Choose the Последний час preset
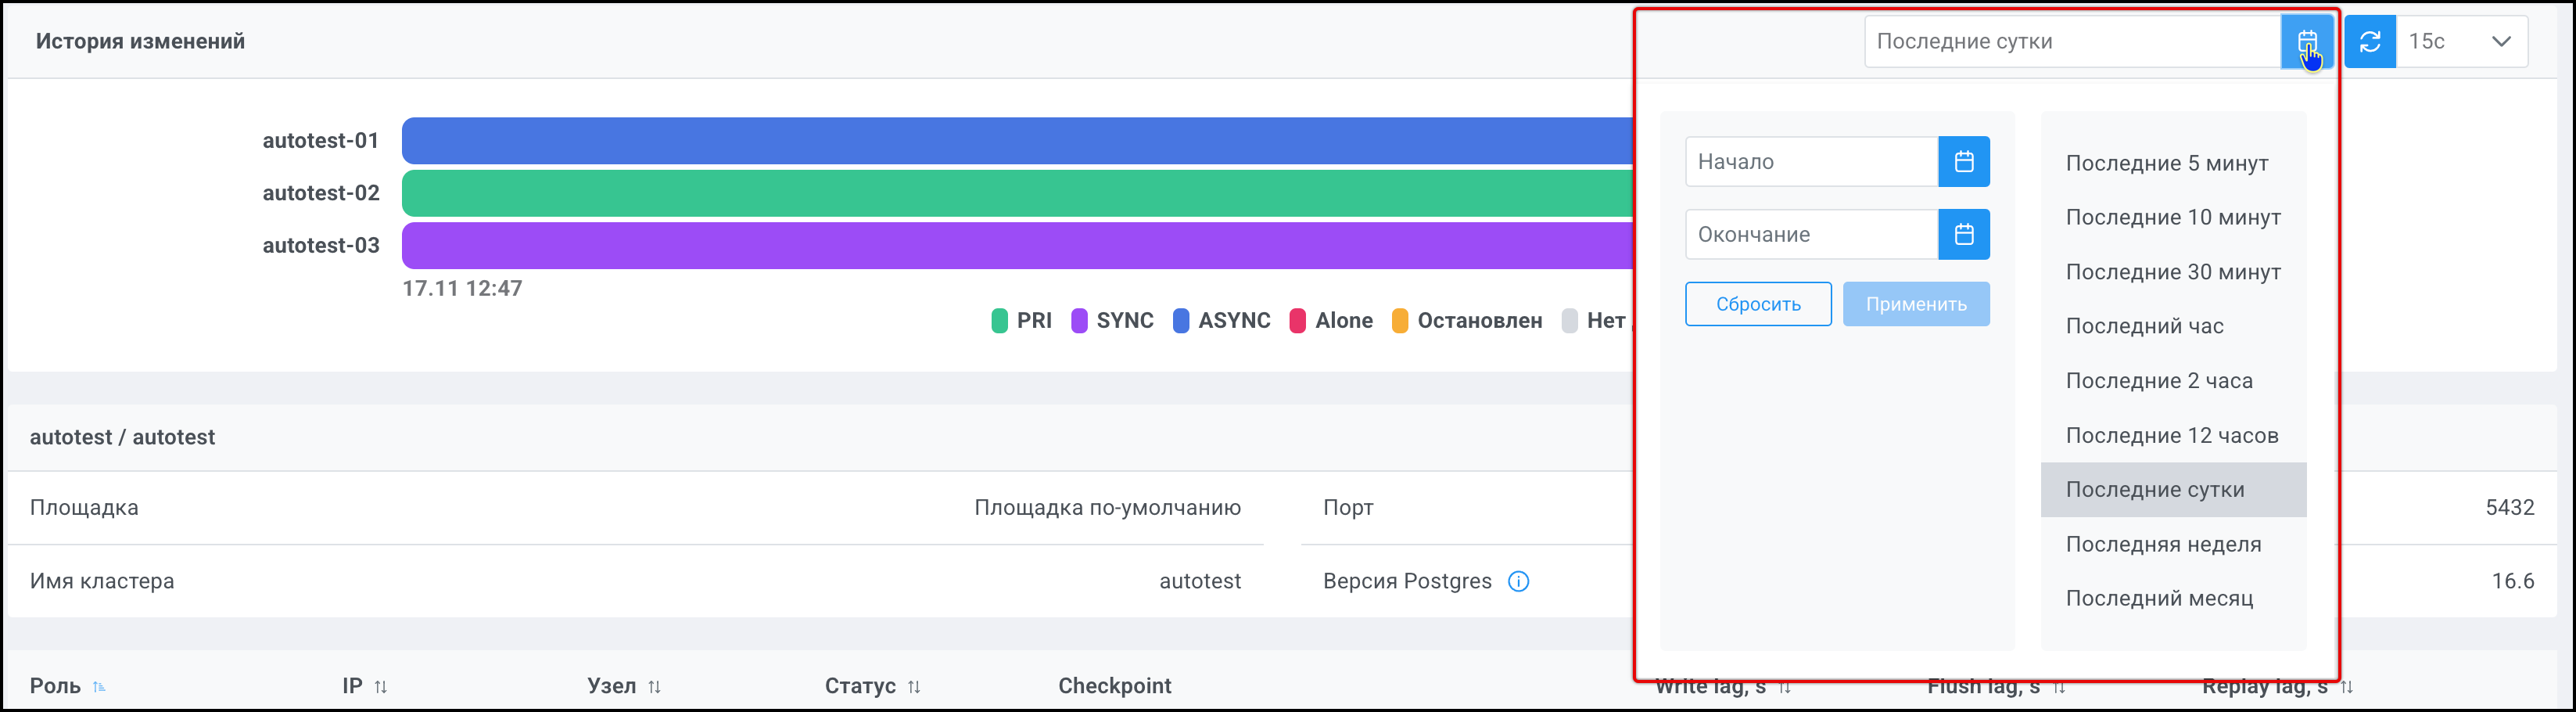This screenshot has width=2576, height=712. (x=2144, y=326)
